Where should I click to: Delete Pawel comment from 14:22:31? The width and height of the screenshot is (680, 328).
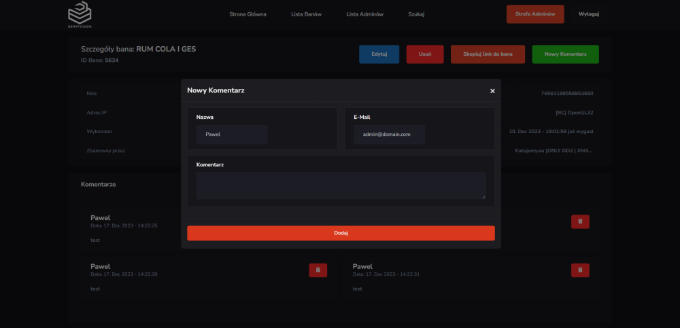(x=580, y=270)
